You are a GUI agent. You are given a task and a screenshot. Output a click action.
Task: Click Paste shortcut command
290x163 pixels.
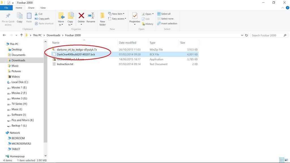click(x=44, y=23)
